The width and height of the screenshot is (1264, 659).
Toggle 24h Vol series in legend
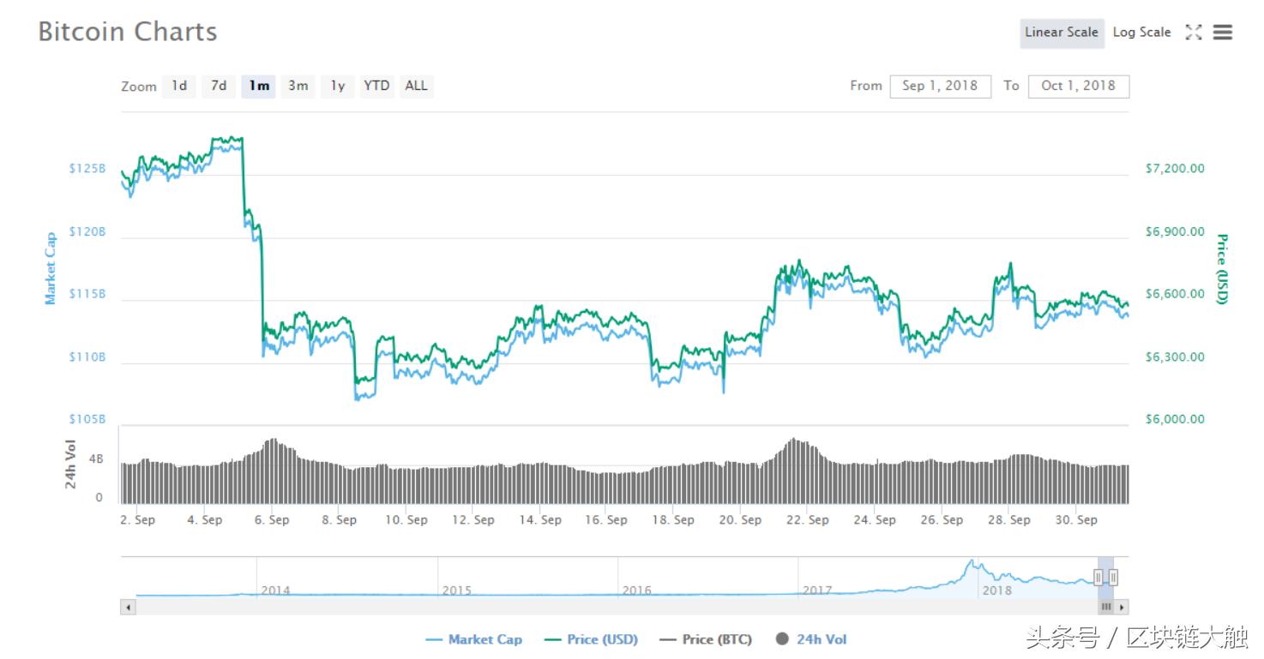tap(811, 639)
